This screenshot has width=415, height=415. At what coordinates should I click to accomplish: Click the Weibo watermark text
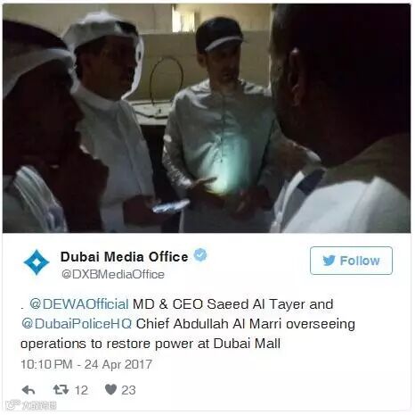tap(38, 405)
